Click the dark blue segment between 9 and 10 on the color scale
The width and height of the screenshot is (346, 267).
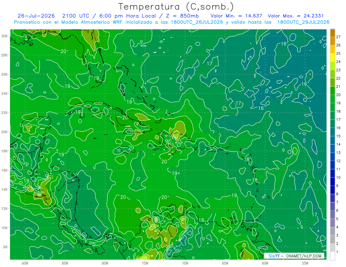tap(332, 182)
